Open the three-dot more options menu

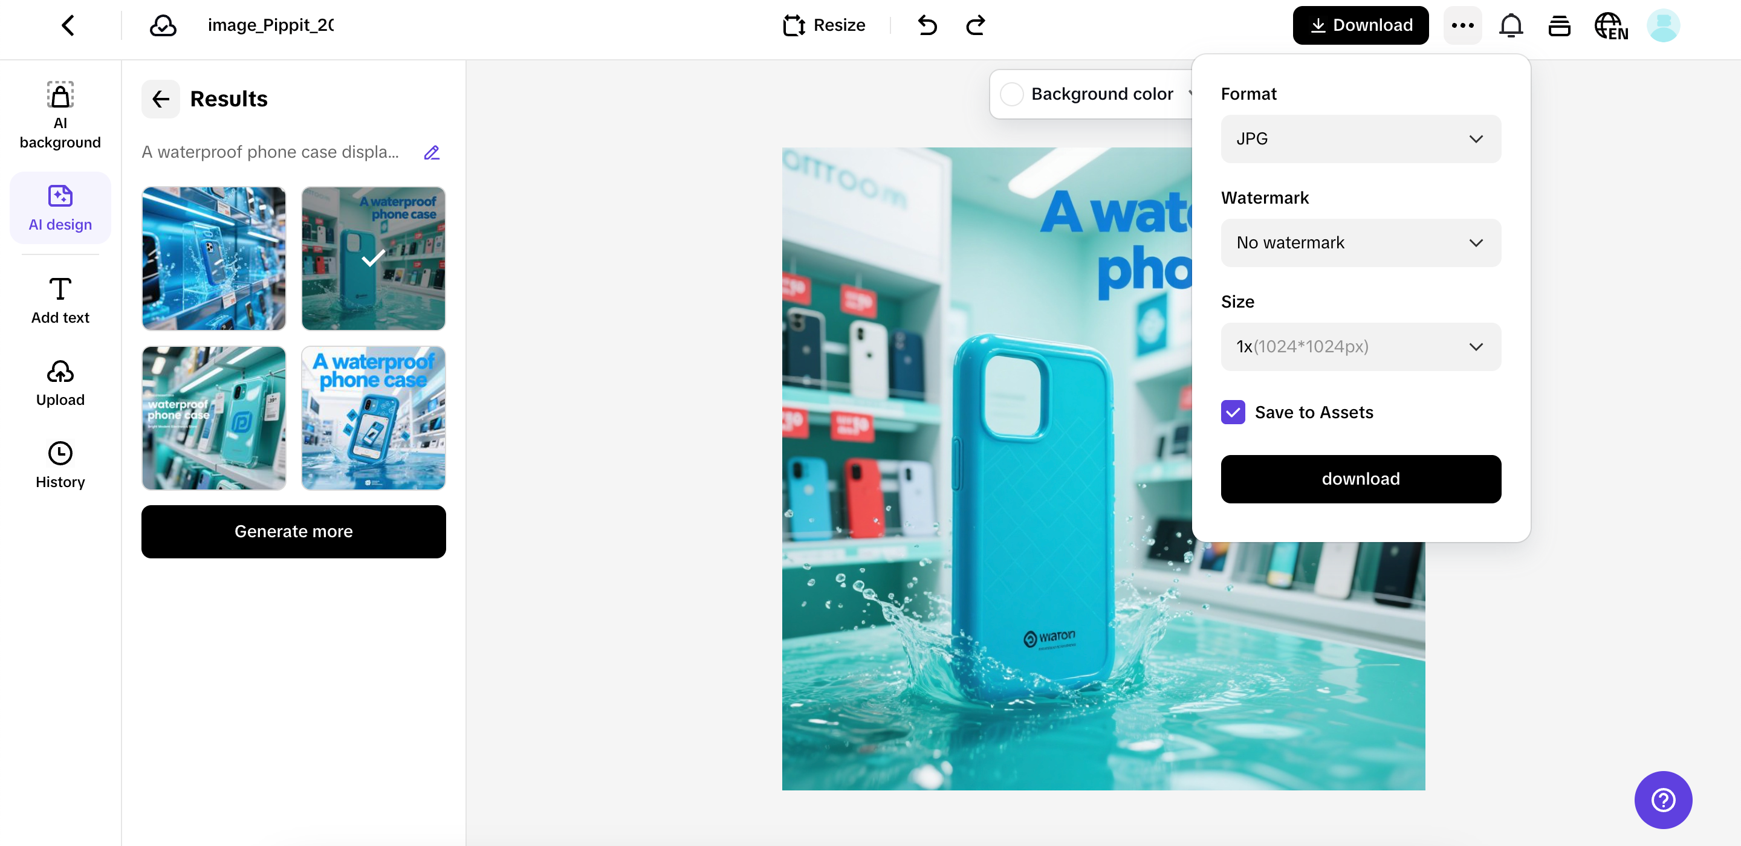(x=1462, y=25)
